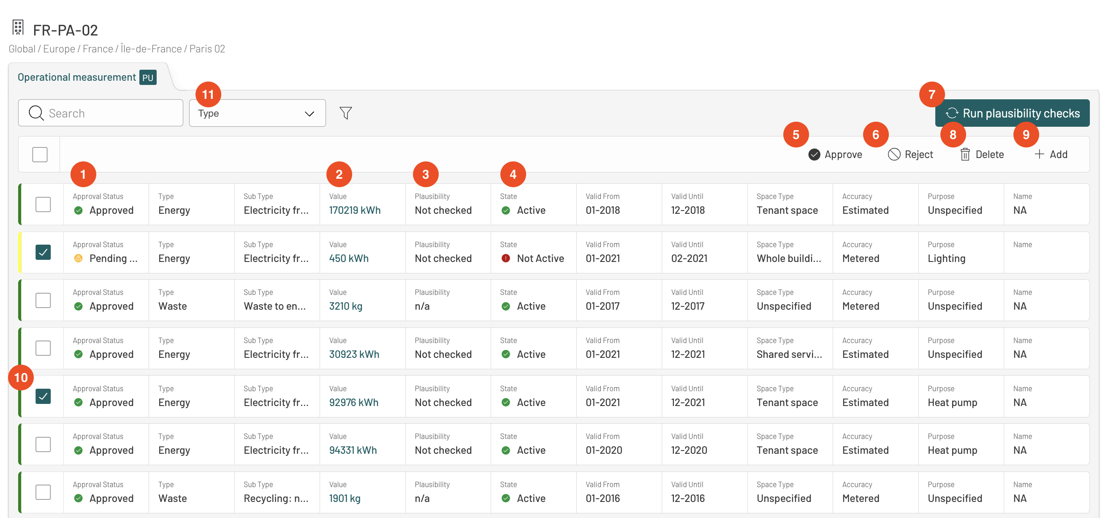
Task: Click the filter funnel icon
Action: point(345,113)
